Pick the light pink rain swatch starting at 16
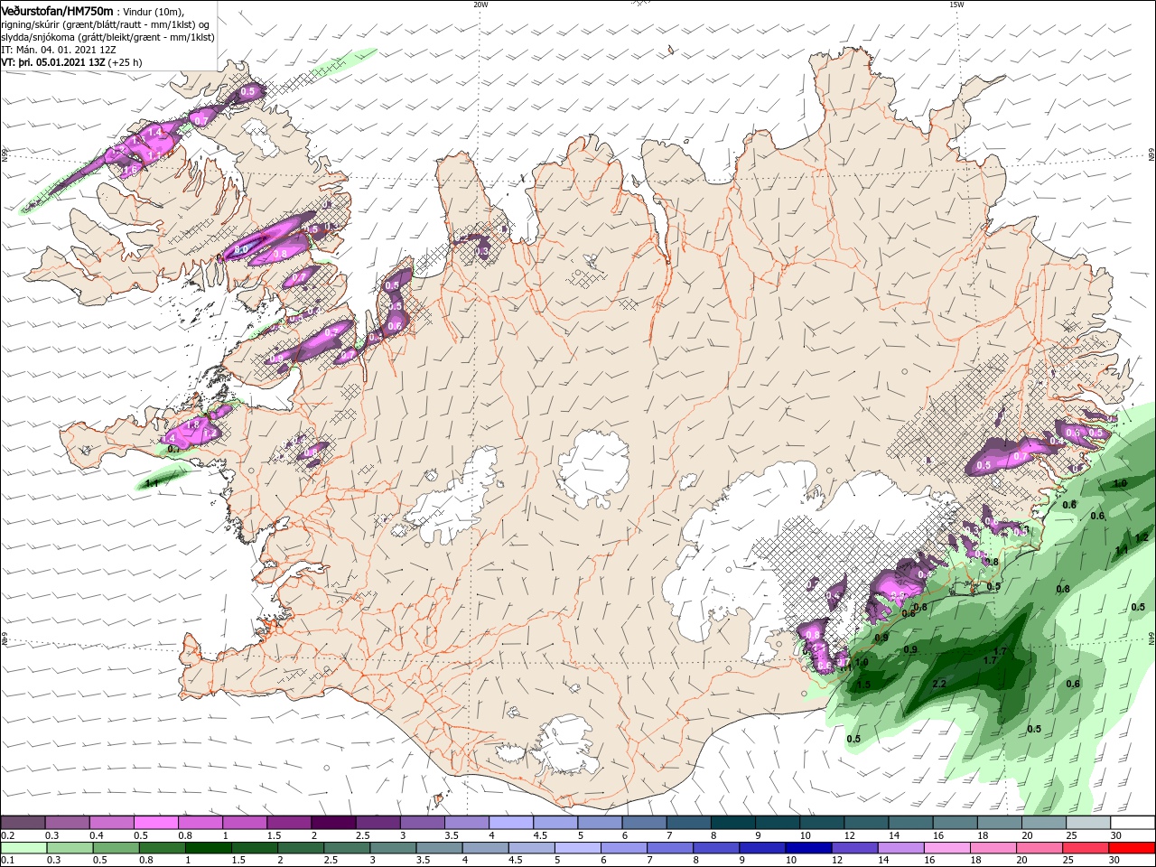This screenshot has width=1156, height=867. coord(946,847)
